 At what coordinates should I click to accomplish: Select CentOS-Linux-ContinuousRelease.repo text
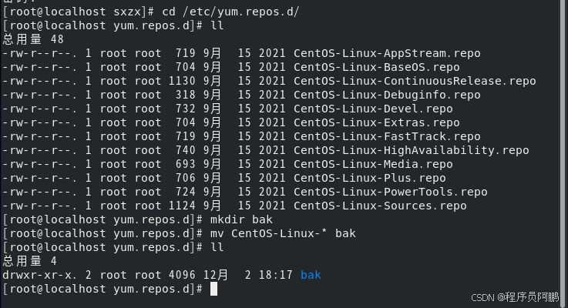pyautogui.click(x=415, y=81)
